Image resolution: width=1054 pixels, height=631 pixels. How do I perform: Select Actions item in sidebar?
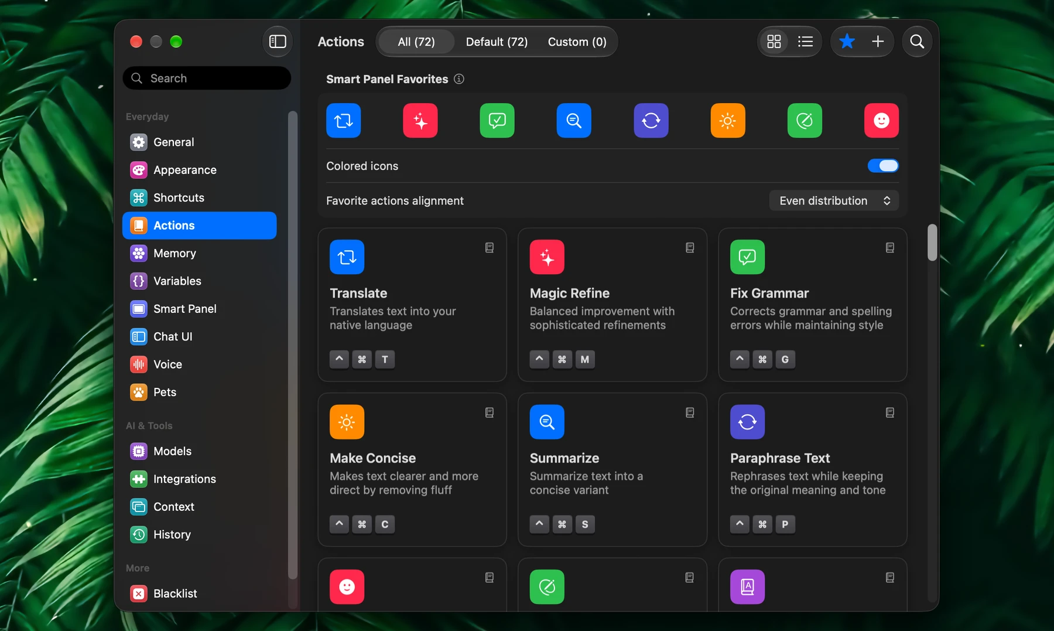pyautogui.click(x=199, y=226)
